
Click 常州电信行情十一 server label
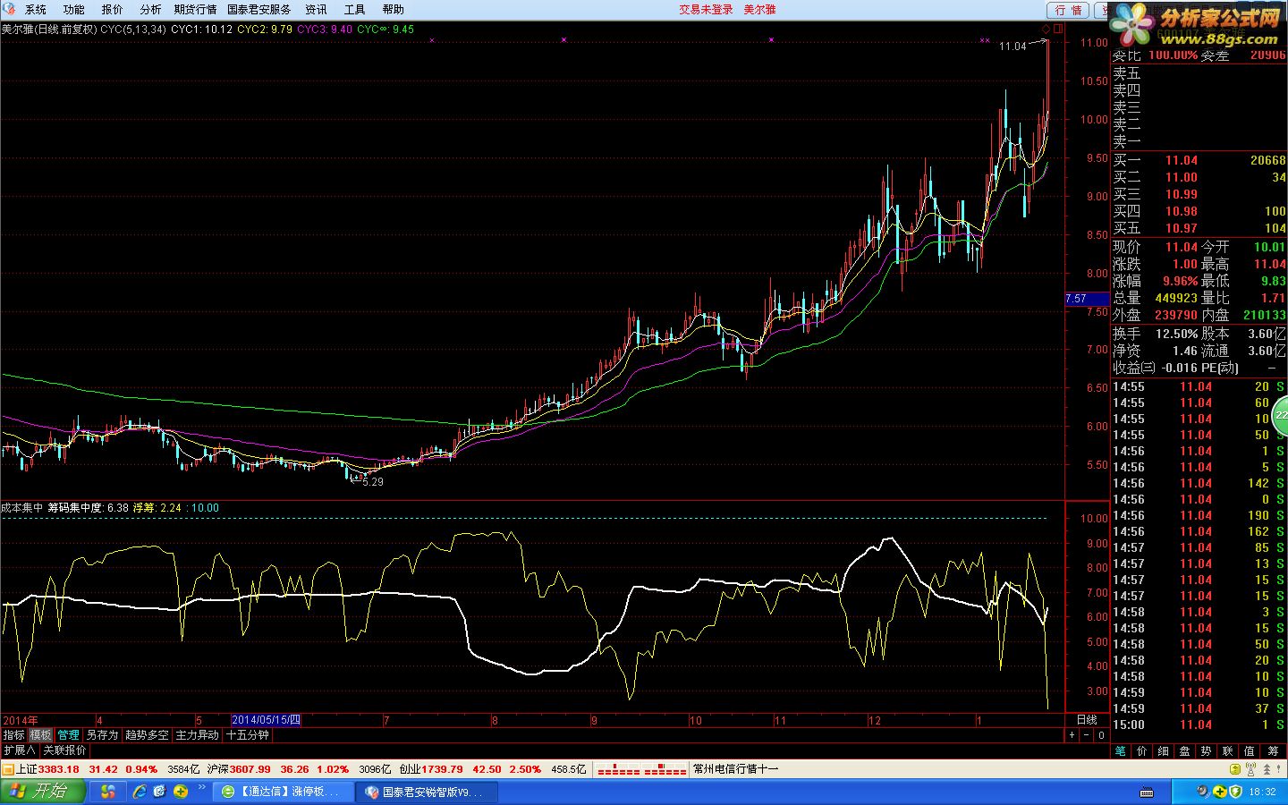(x=736, y=768)
